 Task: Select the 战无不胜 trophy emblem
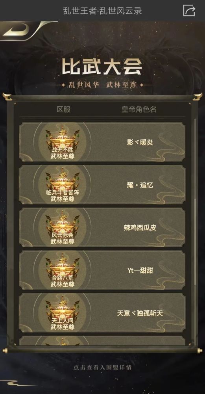(x=63, y=142)
